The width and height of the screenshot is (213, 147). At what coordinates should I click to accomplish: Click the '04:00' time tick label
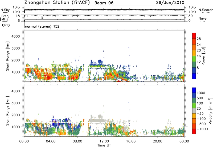(x=51, y=141)
